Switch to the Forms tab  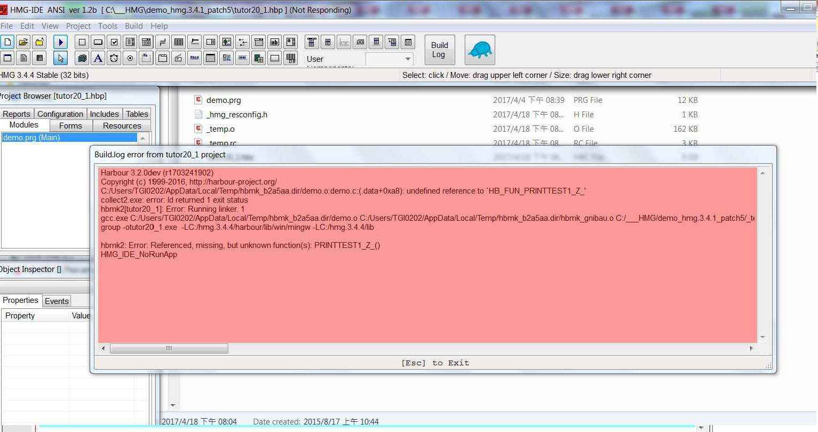[x=70, y=126]
